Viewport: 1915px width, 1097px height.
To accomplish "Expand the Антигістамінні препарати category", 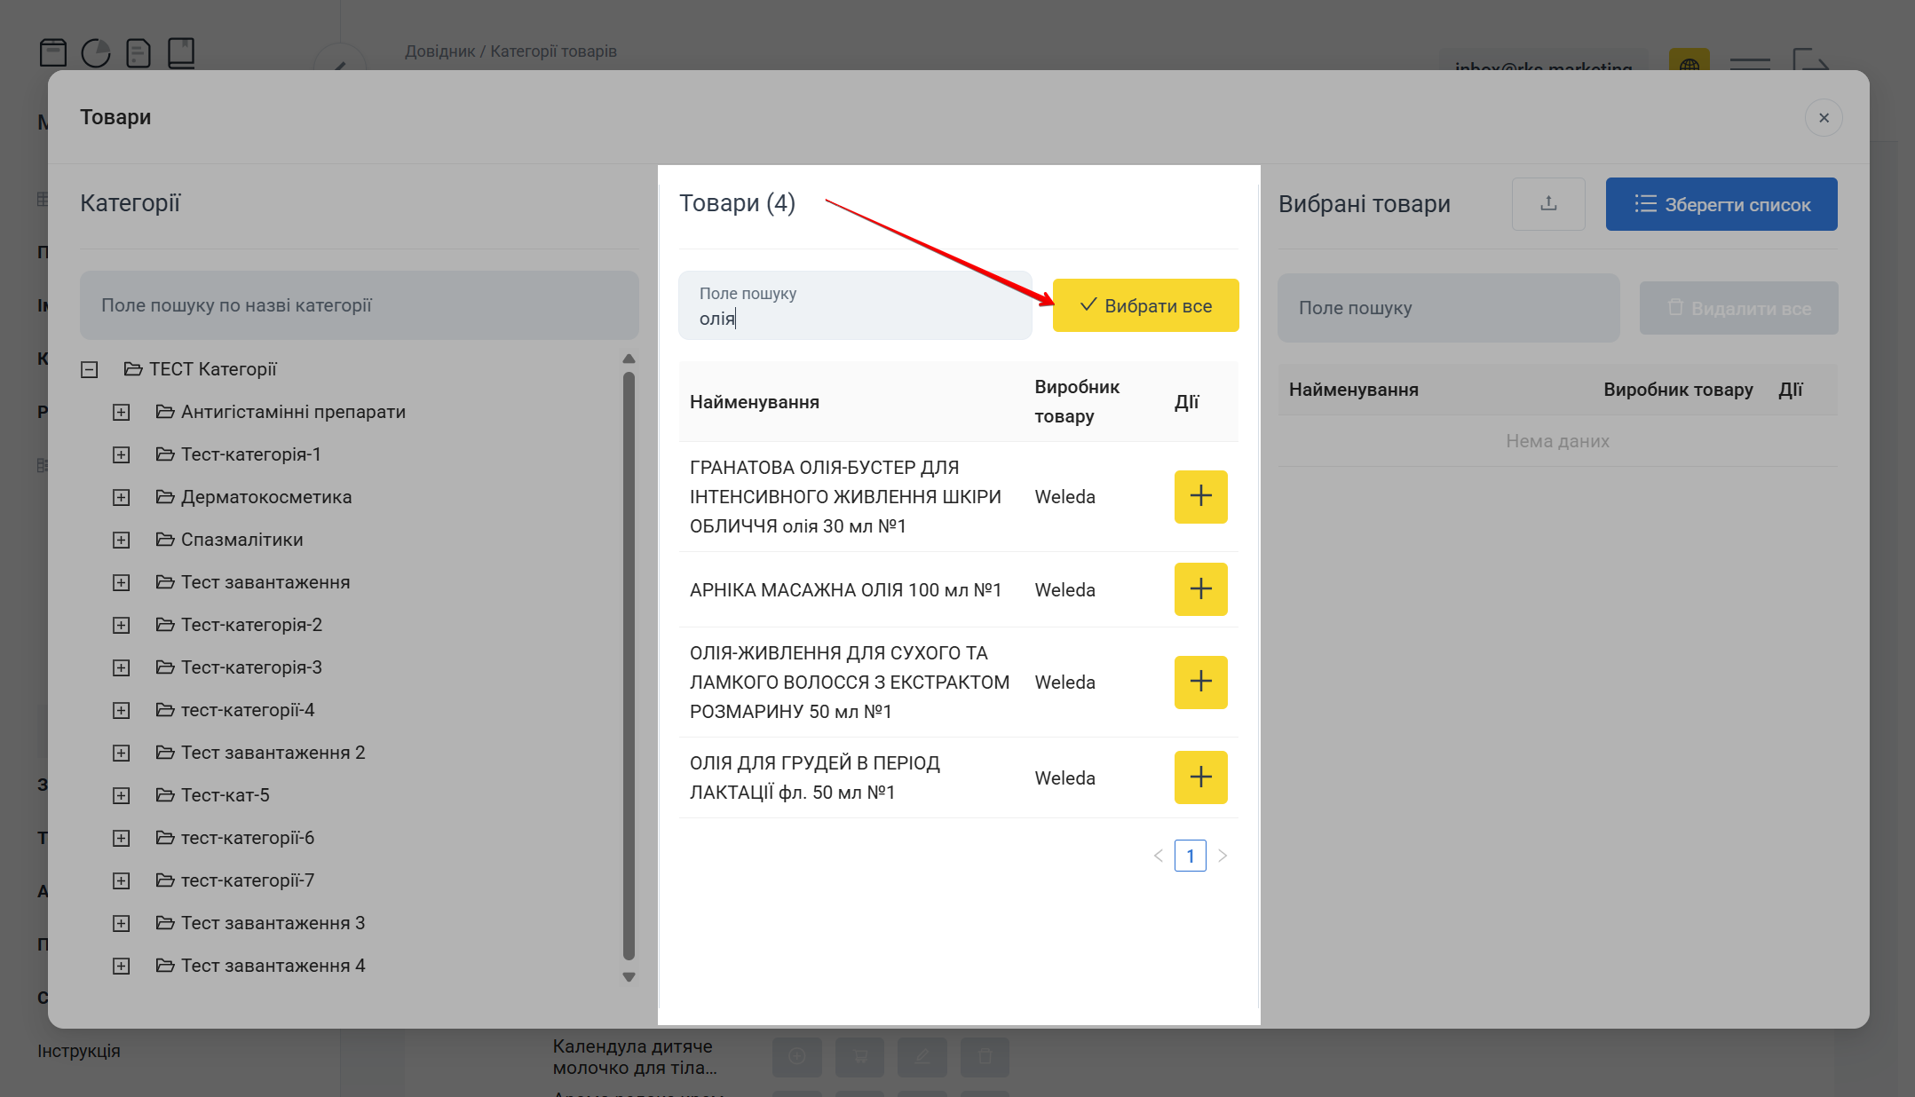I will click(x=122, y=412).
